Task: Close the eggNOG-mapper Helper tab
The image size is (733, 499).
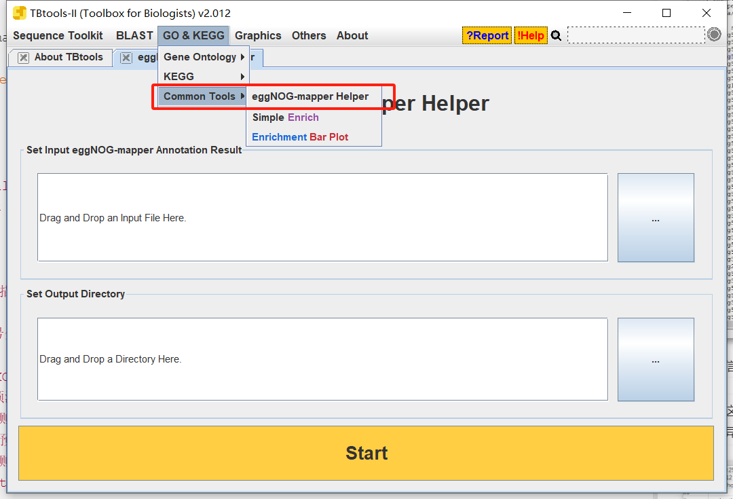Action: [x=126, y=58]
